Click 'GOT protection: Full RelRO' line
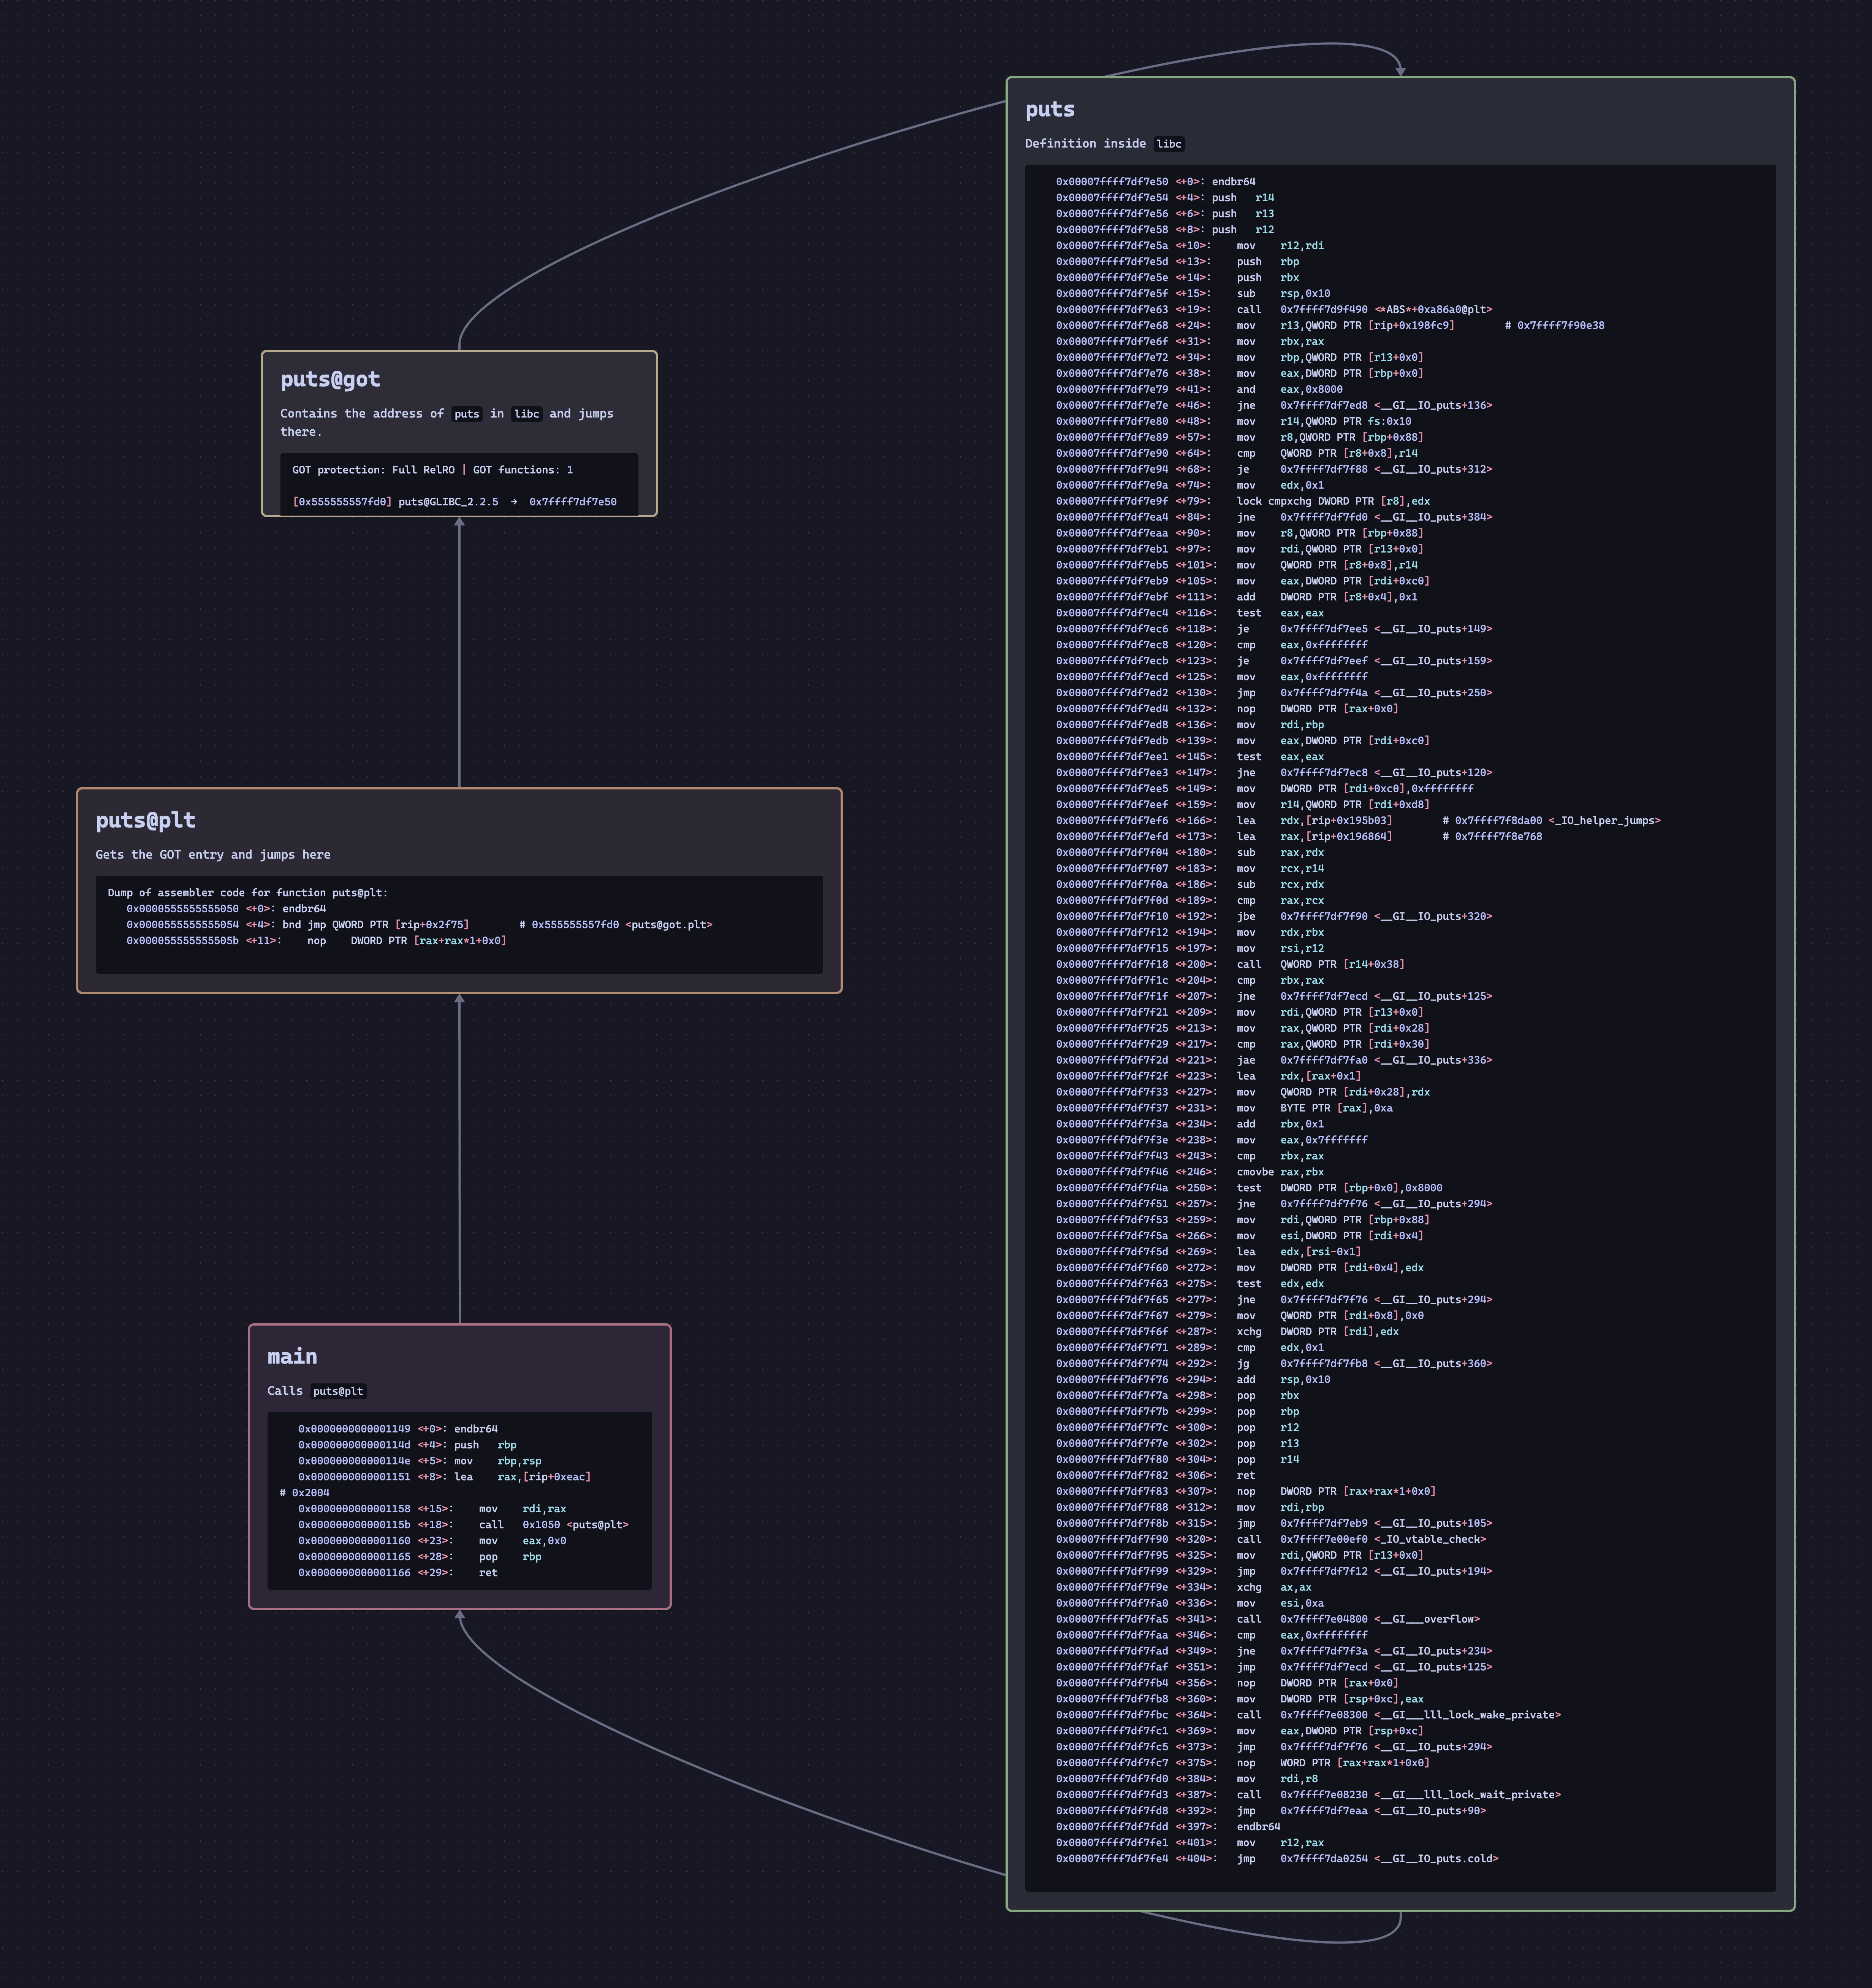 pos(374,470)
